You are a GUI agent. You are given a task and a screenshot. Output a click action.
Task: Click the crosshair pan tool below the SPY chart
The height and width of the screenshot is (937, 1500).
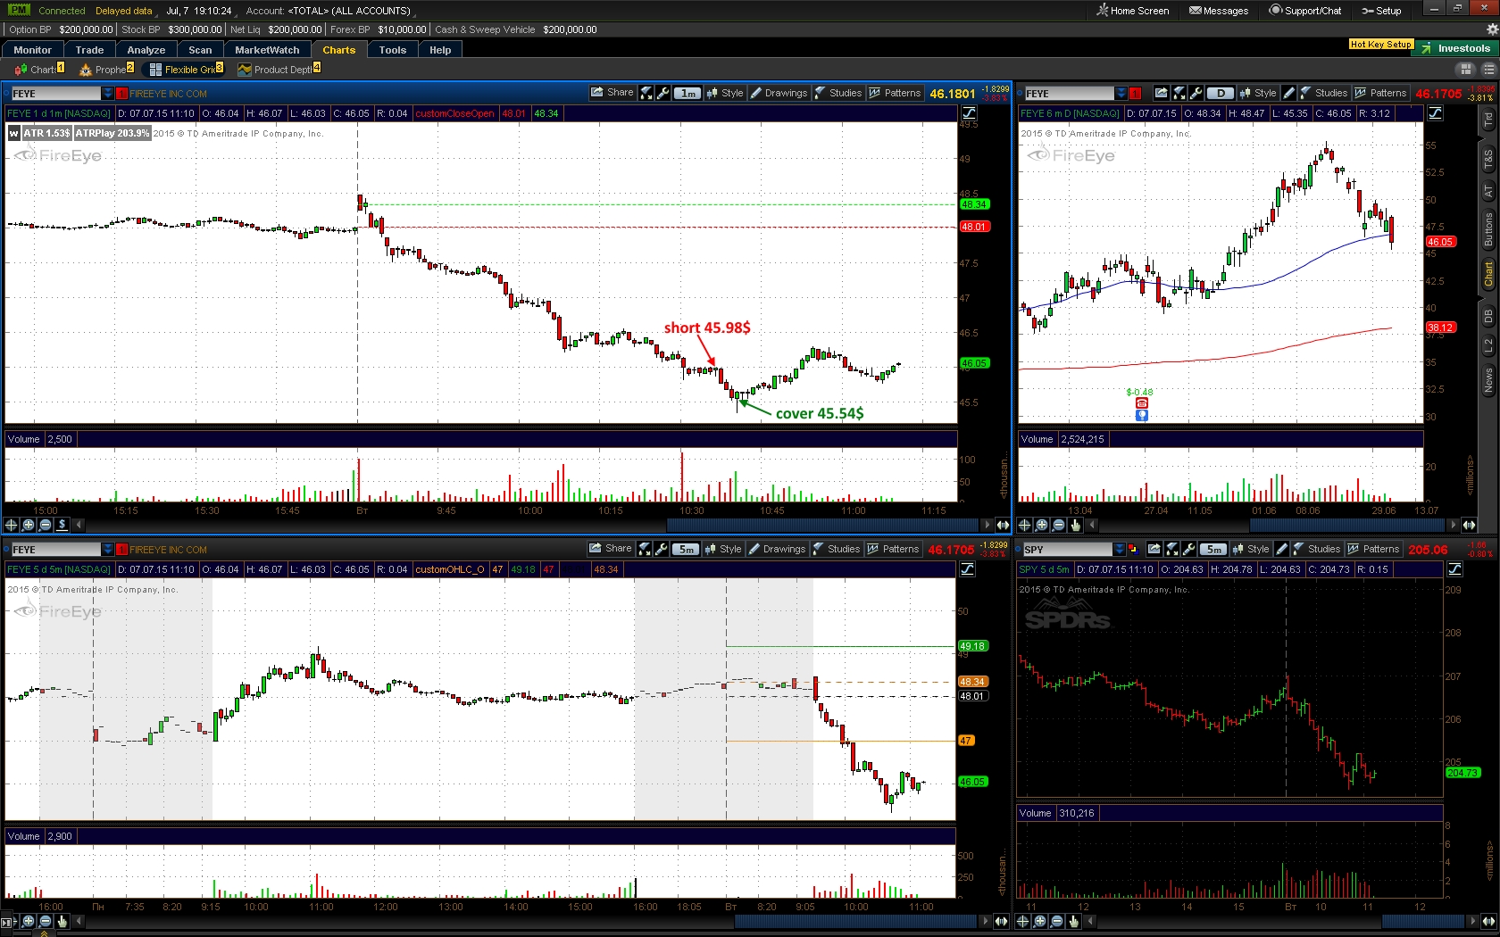click(x=1023, y=921)
